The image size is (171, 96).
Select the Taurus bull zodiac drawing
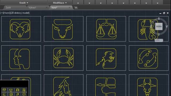[x=63, y=29]
